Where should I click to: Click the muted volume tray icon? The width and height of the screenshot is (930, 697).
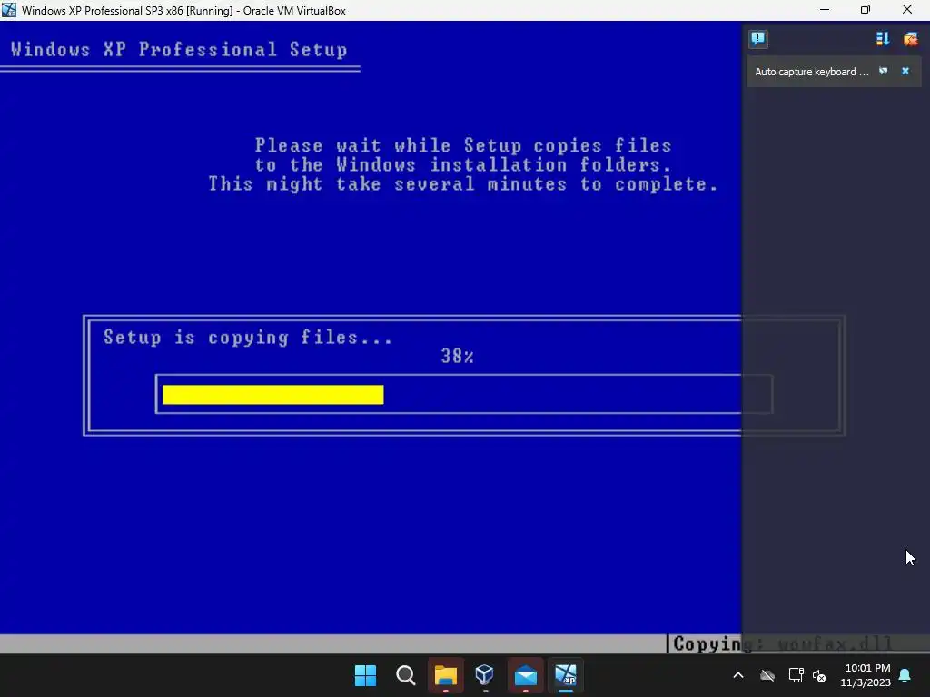(819, 675)
